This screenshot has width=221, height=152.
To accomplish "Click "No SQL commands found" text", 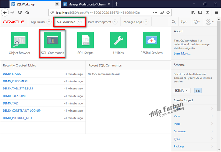I will 104,74.
